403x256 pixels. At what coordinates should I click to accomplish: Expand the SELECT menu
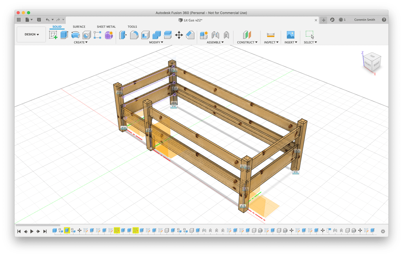pos(310,42)
